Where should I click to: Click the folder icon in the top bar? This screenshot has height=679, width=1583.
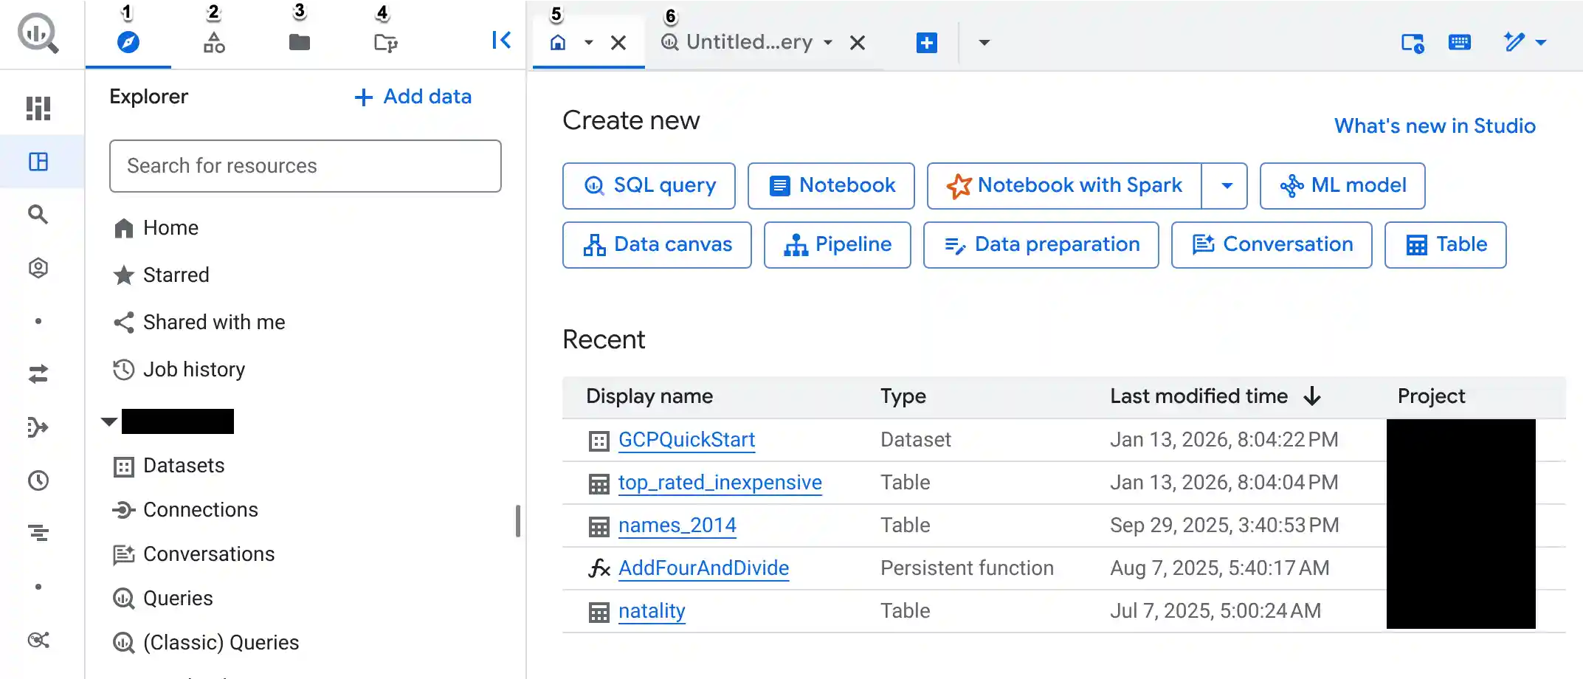(x=299, y=42)
